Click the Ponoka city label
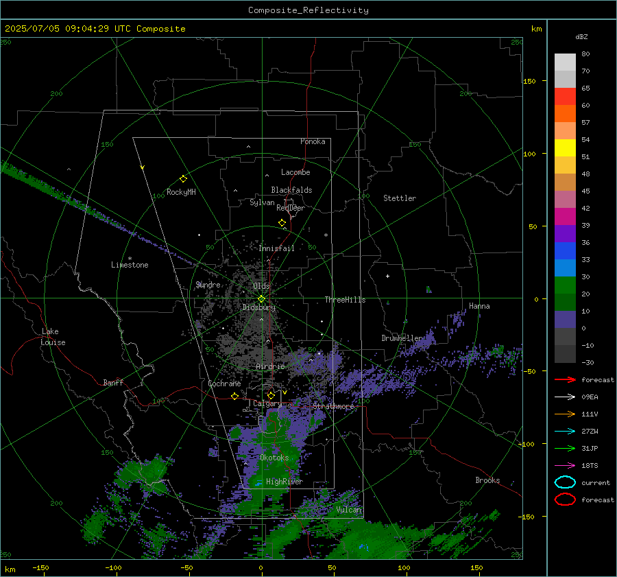617x577 pixels. click(313, 141)
